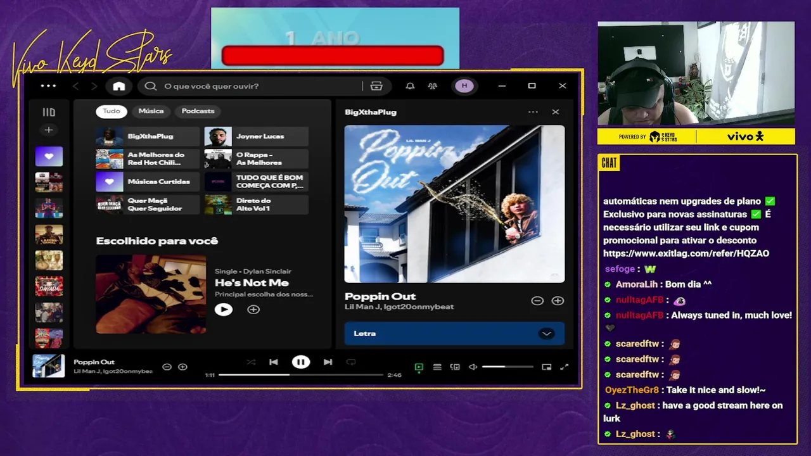Click the 2:46 track duration label
This screenshot has width=811, height=456.
(x=394, y=375)
